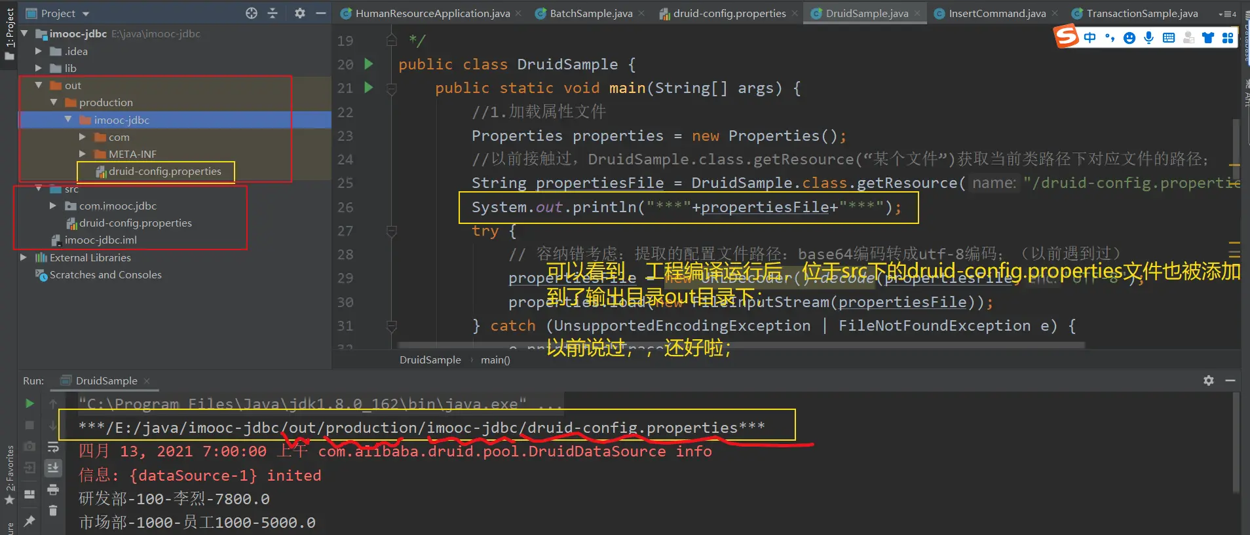Expand the .idea folder node
The image size is (1250, 535).
coord(38,51)
